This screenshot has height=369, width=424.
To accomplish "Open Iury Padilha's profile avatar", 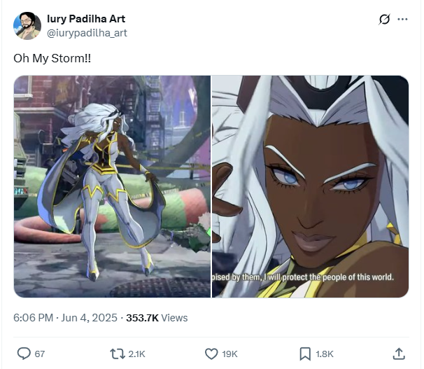I will [x=27, y=26].
